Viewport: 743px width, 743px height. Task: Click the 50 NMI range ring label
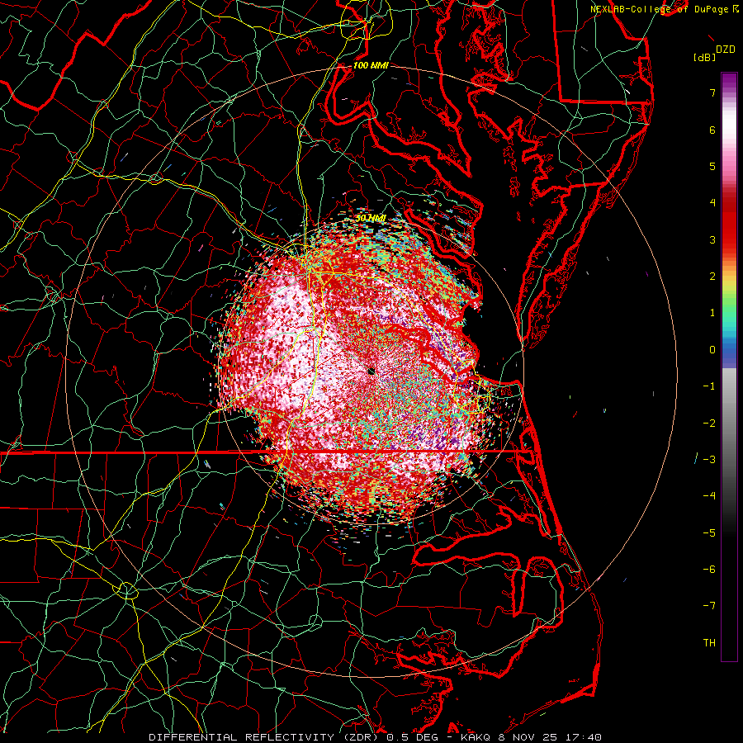pos(371,218)
